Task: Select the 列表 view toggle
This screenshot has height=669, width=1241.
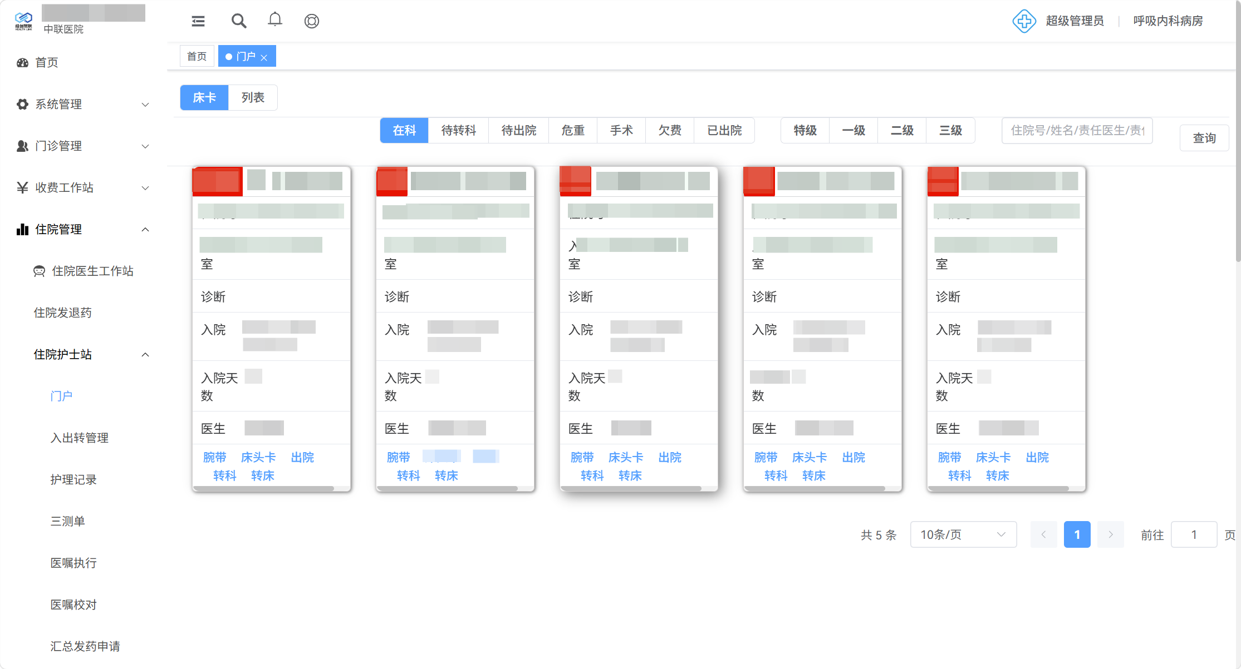Action: pos(253,97)
